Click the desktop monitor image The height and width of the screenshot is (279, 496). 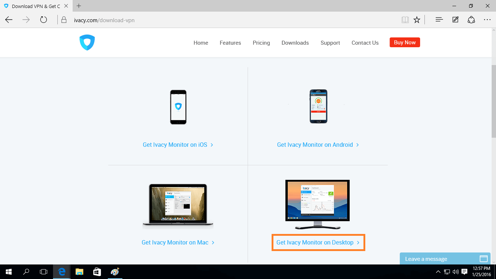[318, 205]
